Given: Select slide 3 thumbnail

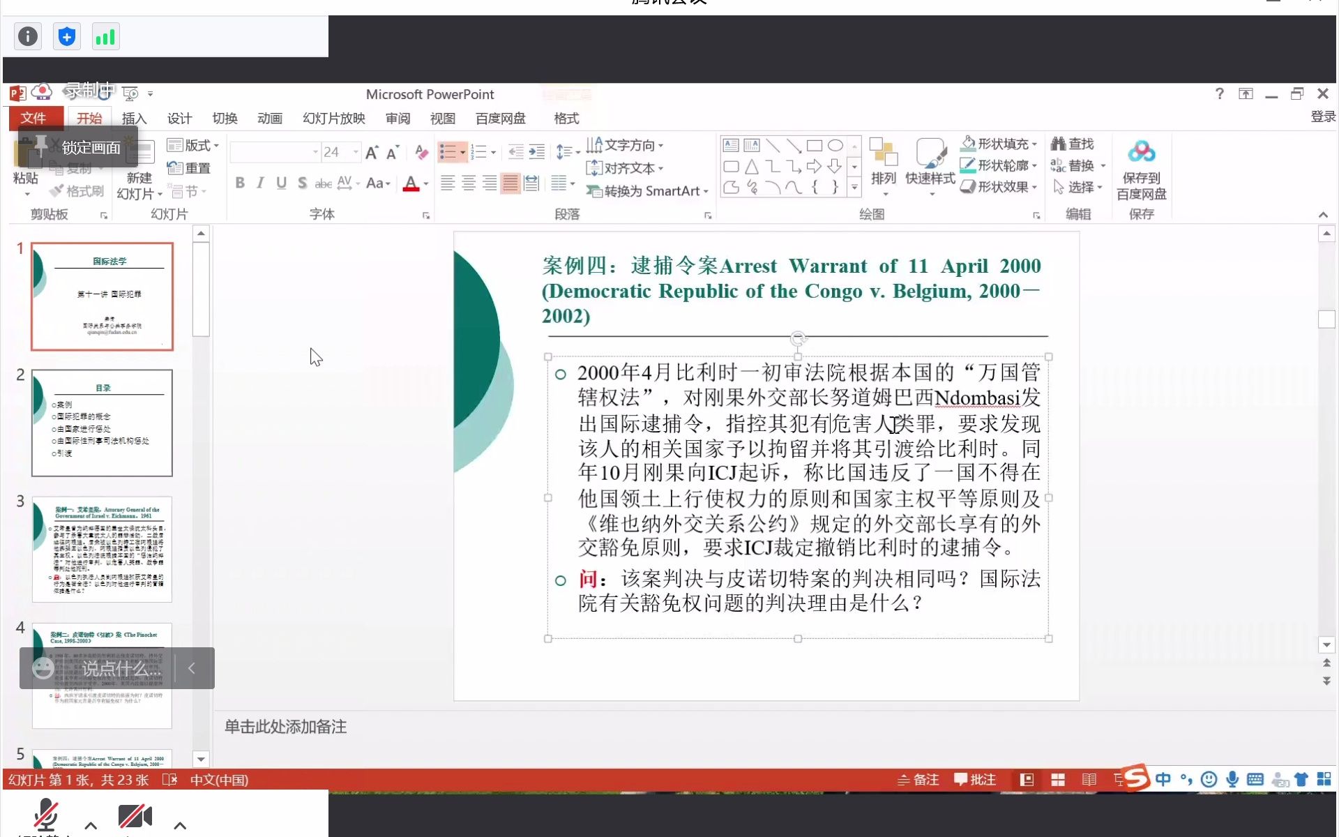Looking at the screenshot, I should (102, 549).
